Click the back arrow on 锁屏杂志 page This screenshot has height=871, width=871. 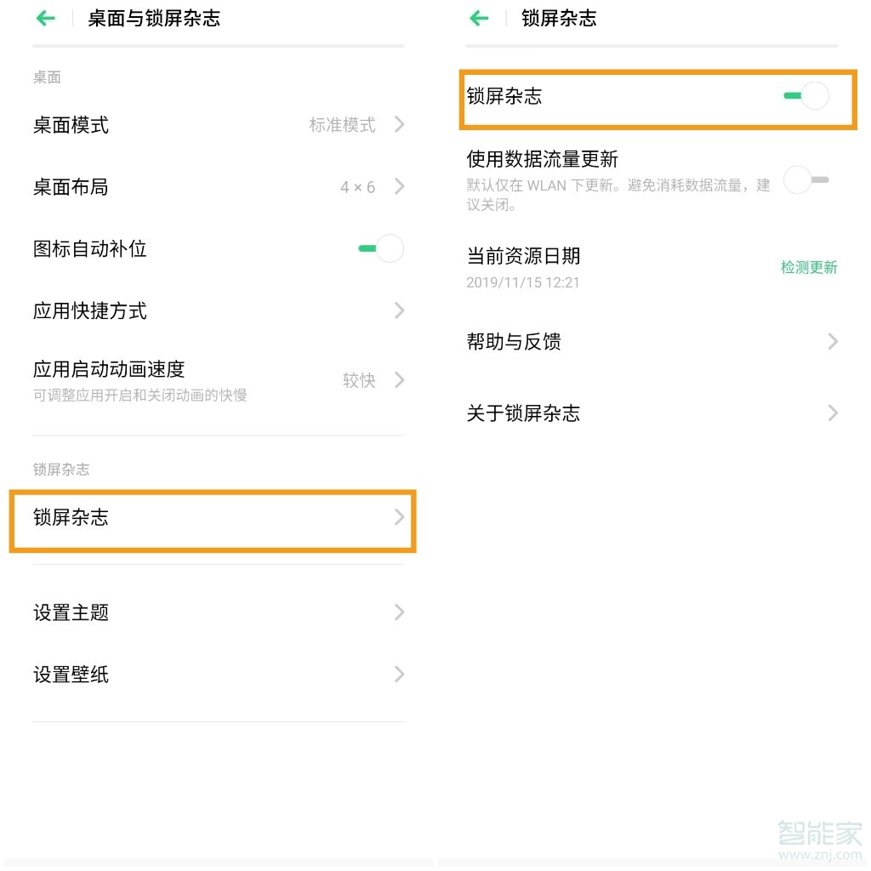pos(479,17)
